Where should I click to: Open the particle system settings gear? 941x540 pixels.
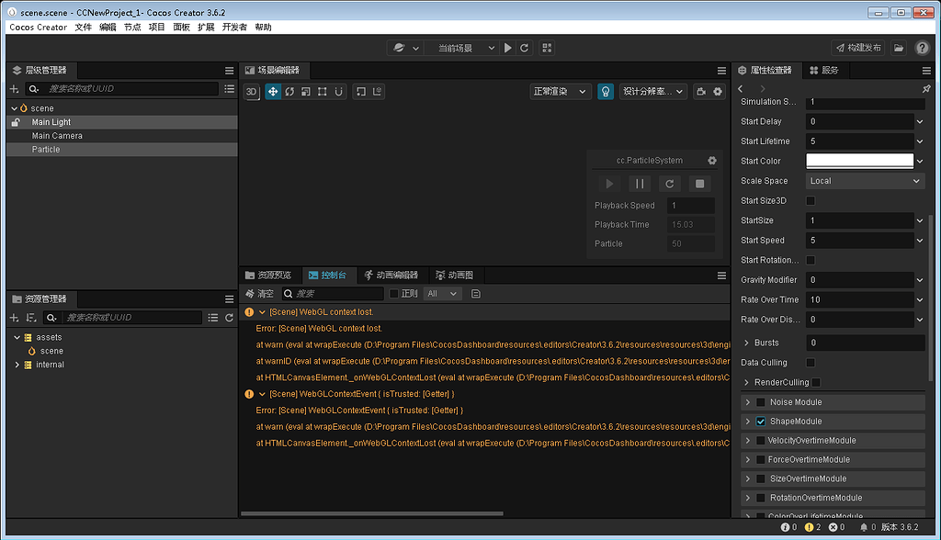point(712,161)
